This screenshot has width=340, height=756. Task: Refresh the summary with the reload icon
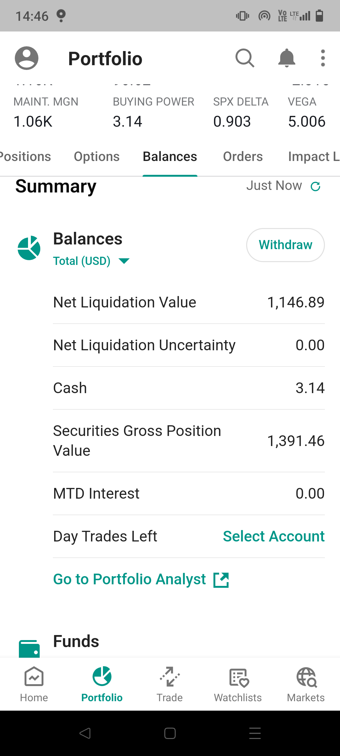[315, 186]
